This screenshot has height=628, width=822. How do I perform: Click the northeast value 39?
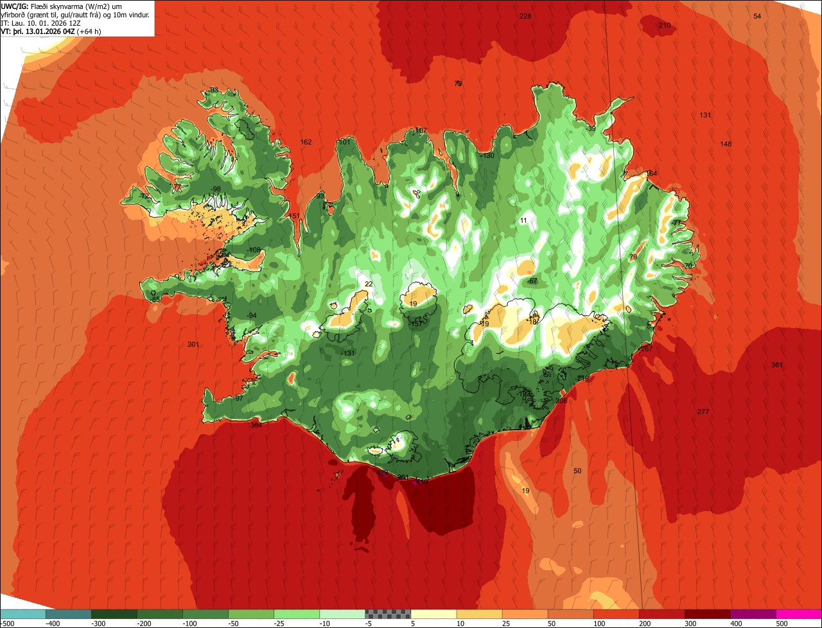[x=592, y=129]
